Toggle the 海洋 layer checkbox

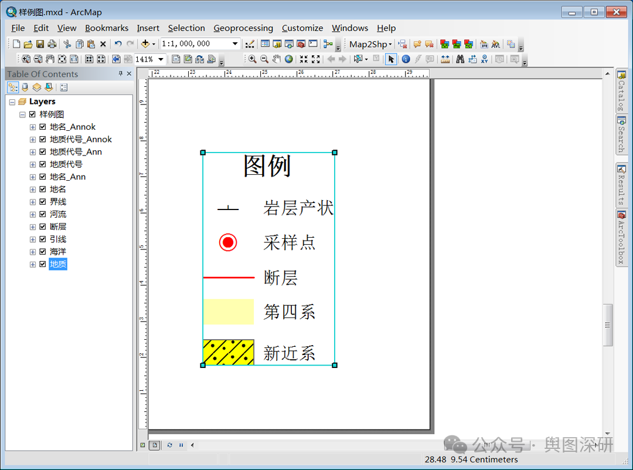point(42,252)
